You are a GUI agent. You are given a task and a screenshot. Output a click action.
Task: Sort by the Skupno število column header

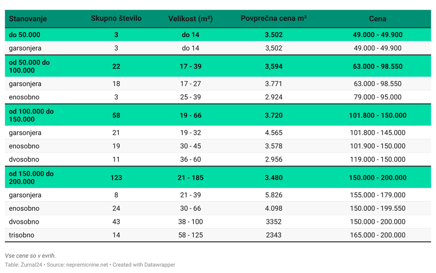tap(116, 19)
